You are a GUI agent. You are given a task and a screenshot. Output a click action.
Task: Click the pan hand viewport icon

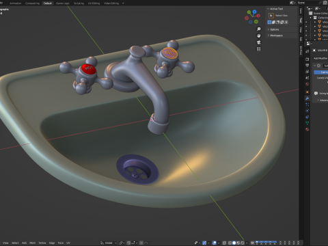click(259, 36)
